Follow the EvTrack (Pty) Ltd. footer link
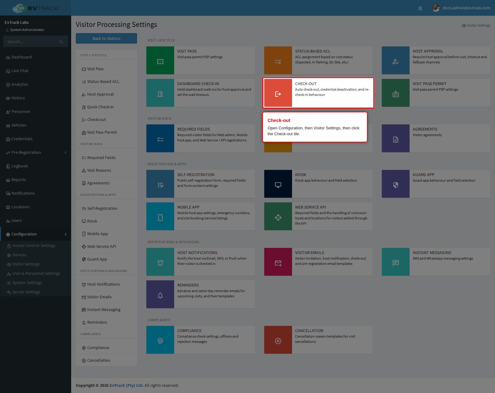The width and height of the screenshot is (495, 393). 126,385
